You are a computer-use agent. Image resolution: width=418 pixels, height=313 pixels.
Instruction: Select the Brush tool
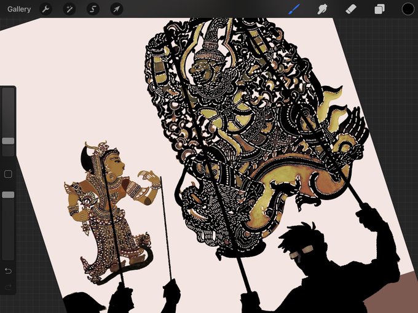click(294, 9)
